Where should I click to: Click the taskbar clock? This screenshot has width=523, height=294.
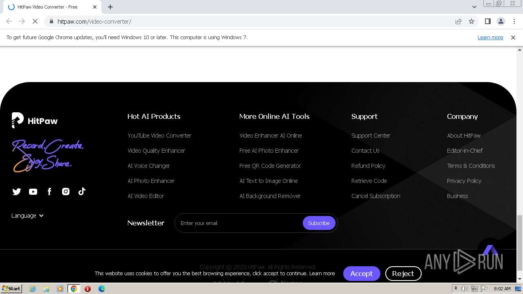(502, 289)
